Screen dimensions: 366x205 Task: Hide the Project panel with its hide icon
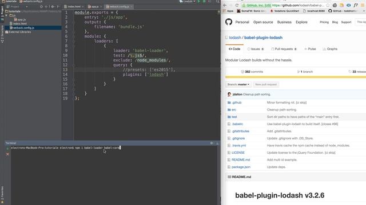(x=58, y=7)
